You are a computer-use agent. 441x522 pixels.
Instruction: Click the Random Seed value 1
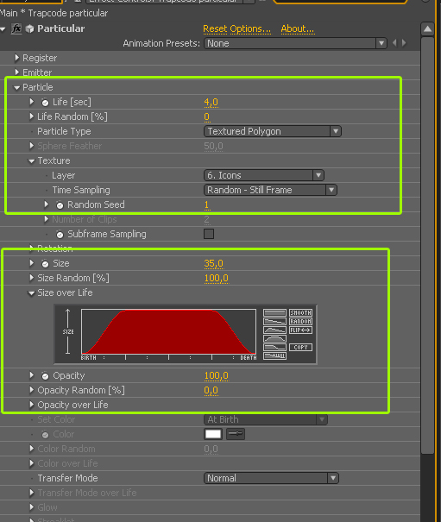pyautogui.click(x=207, y=204)
